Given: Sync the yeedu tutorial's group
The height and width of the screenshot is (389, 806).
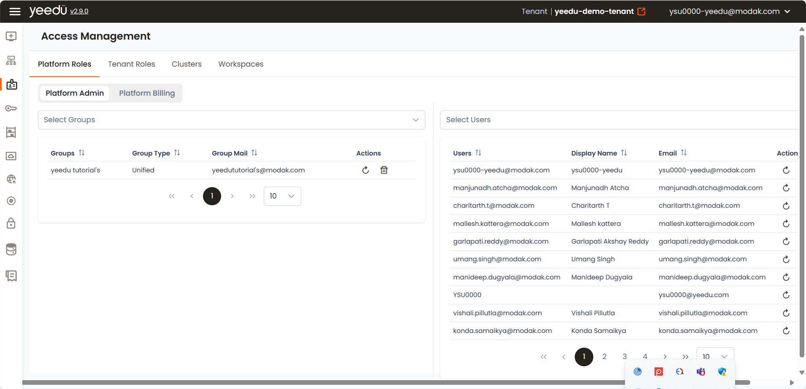Looking at the screenshot, I should [365, 170].
